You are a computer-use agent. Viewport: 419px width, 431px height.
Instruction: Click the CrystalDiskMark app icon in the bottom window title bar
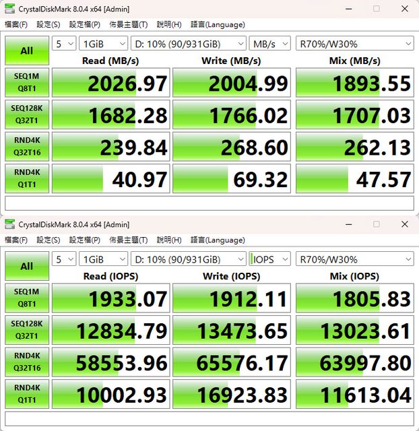[9, 224]
